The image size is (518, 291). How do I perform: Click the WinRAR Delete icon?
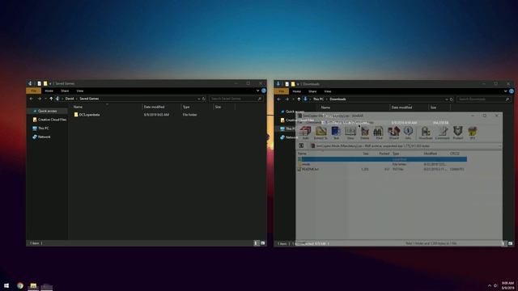[x=365, y=133]
